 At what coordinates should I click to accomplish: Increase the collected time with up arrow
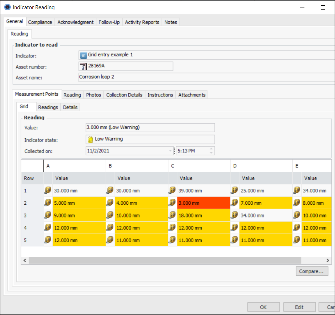(x=212, y=149)
